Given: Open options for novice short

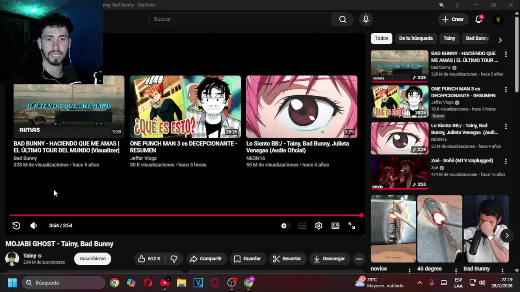Looking at the screenshot, I should pyautogui.click(x=409, y=271).
